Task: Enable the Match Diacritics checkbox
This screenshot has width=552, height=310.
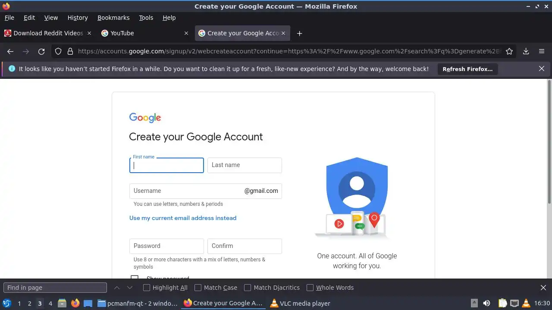Action: click(248, 288)
